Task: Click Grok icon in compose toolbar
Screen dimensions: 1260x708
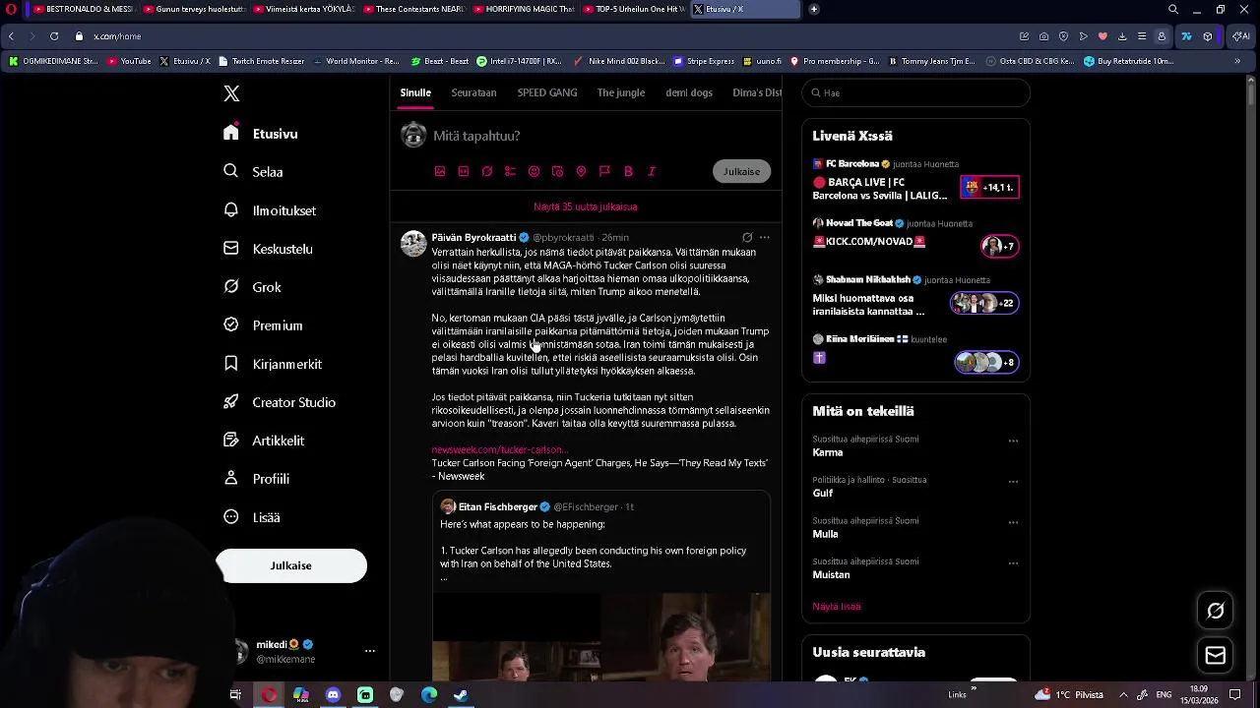Action: (x=487, y=171)
